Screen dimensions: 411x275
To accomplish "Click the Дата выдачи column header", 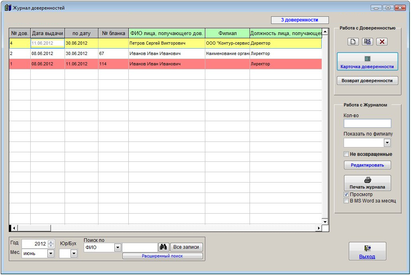I will click(47, 33).
